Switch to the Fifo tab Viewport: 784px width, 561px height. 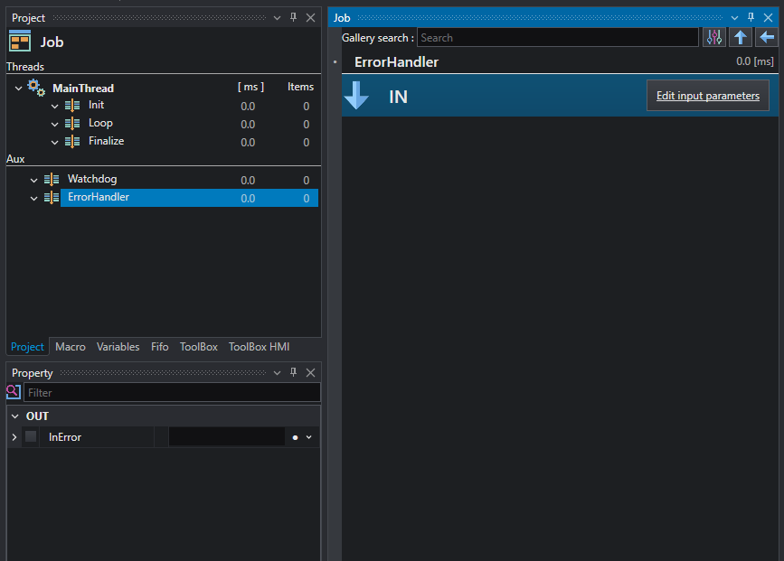pyautogui.click(x=159, y=347)
